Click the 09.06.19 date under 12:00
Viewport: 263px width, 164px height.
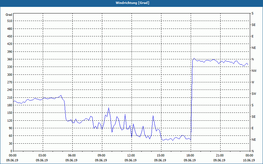coord(131,160)
